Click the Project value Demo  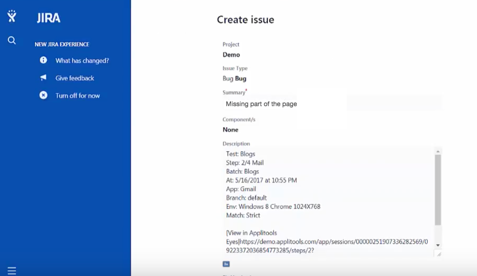231,55
